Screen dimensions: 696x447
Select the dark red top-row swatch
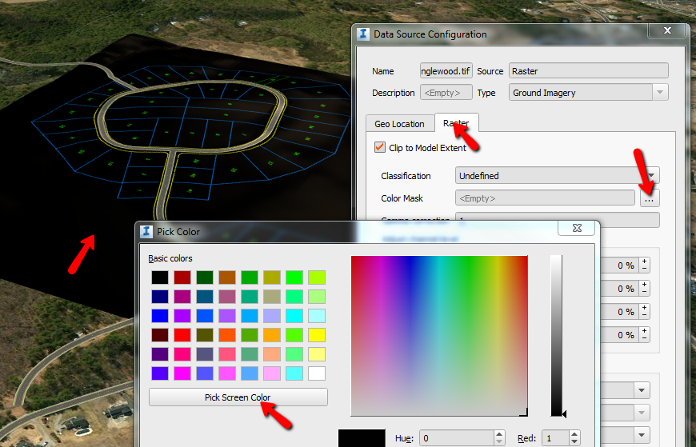(x=182, y=277)
